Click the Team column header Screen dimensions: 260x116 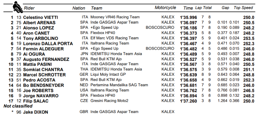(x=97, y=8)
